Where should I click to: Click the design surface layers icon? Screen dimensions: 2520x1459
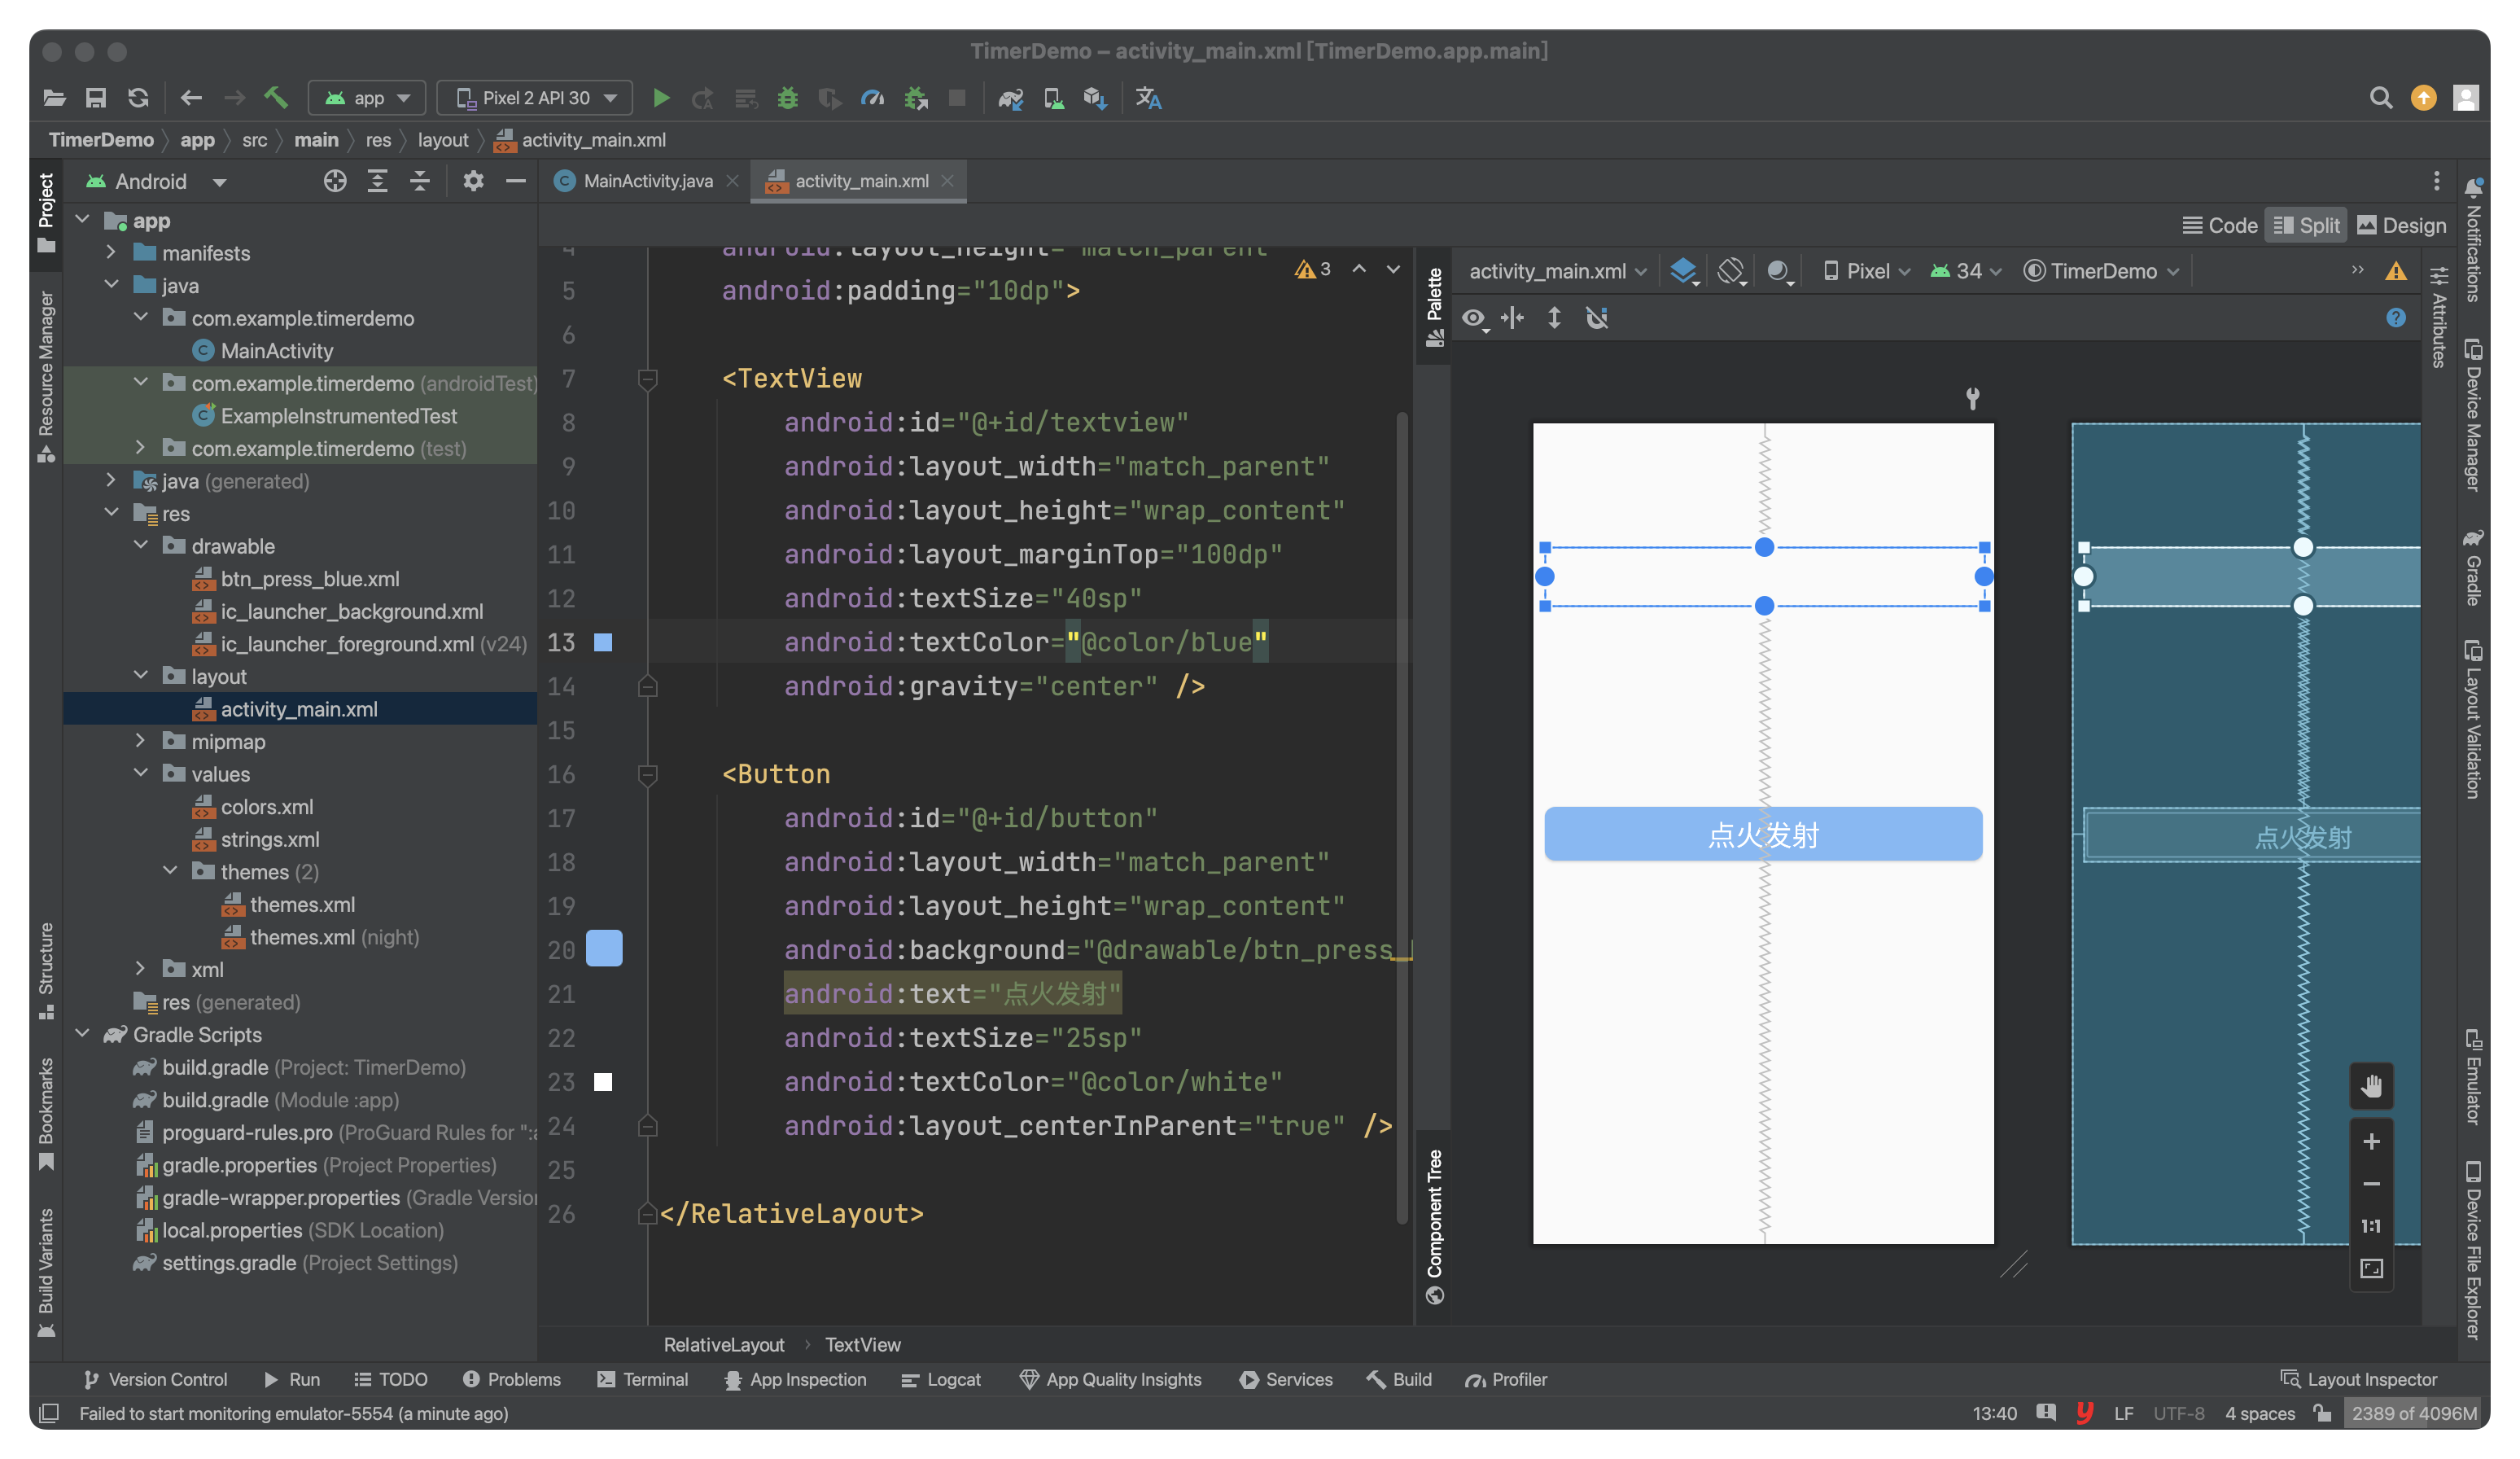tap(1684, 271)
